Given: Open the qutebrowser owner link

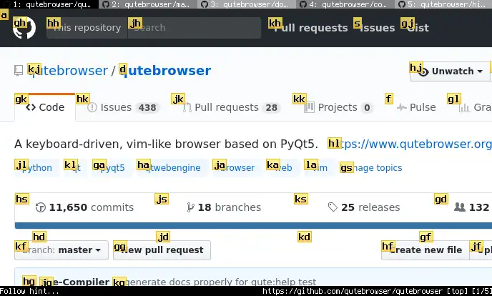Looking at the screenshot, I should (x=68, y=71).
